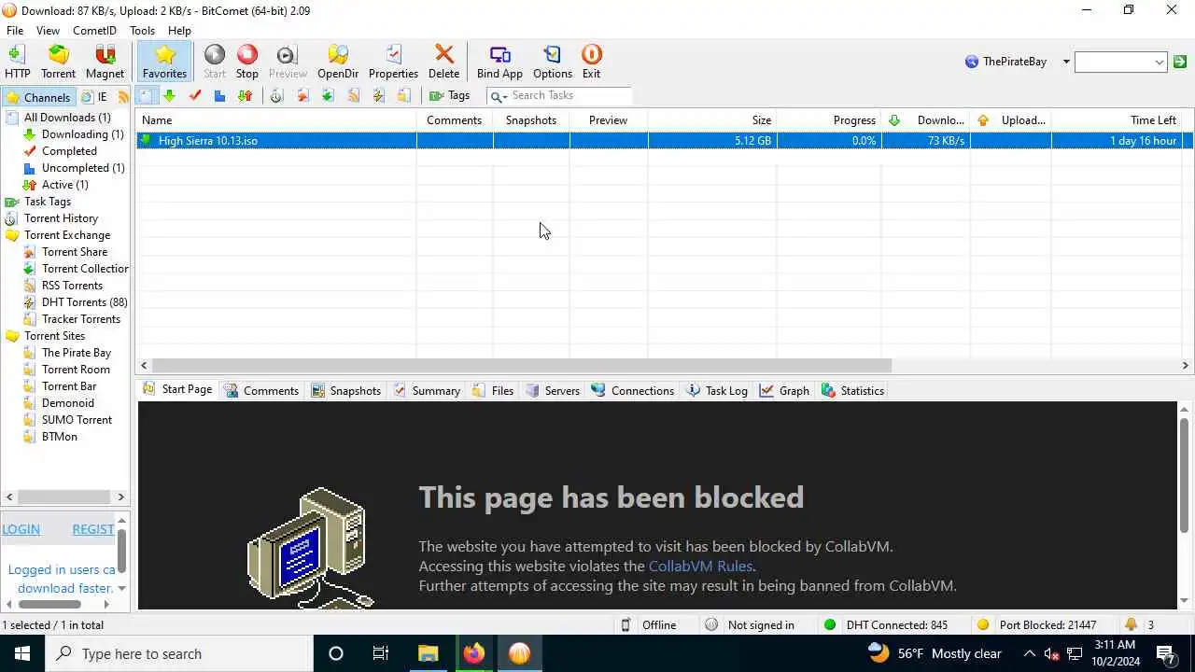
Task: Open the Files detail tab
Action: coord(493,390)
